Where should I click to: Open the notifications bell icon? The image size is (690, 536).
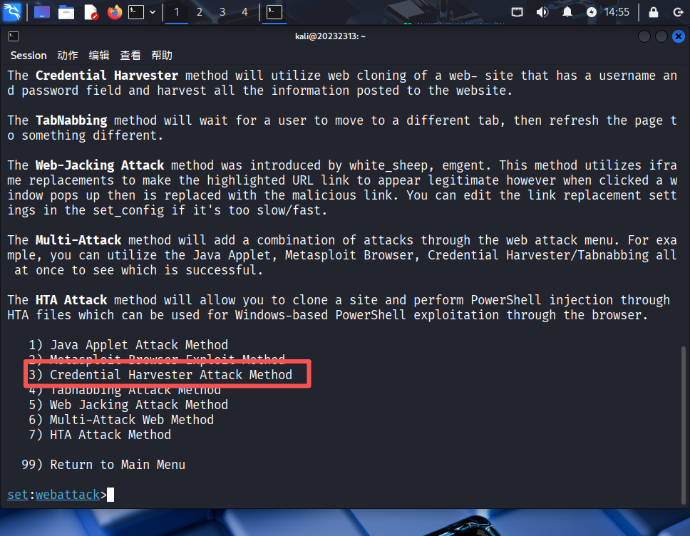pyautogui.click(x=567, y=12)
